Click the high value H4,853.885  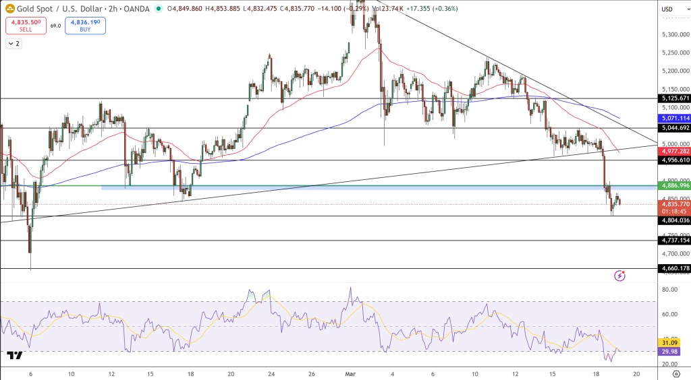click(x=223, y=9)
